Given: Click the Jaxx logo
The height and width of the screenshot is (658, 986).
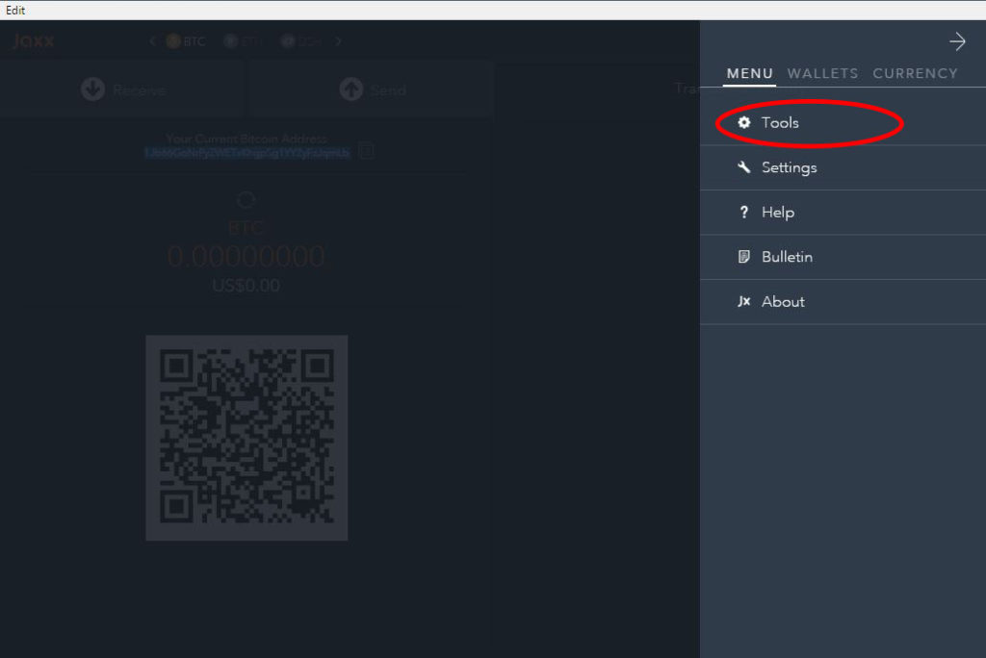Looking at the screenshot, I should (34, 41).
